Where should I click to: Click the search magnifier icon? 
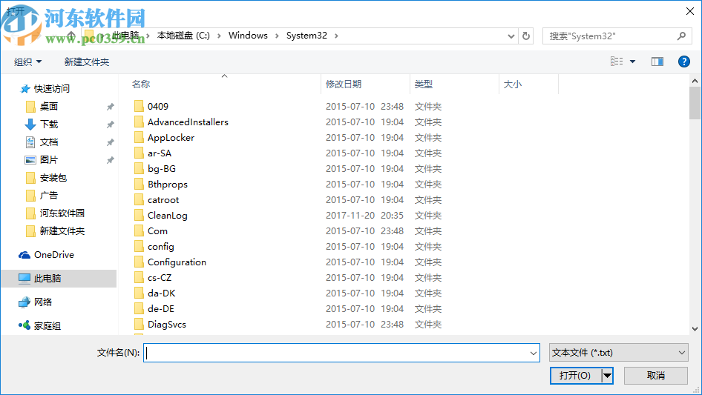[681, 36]
